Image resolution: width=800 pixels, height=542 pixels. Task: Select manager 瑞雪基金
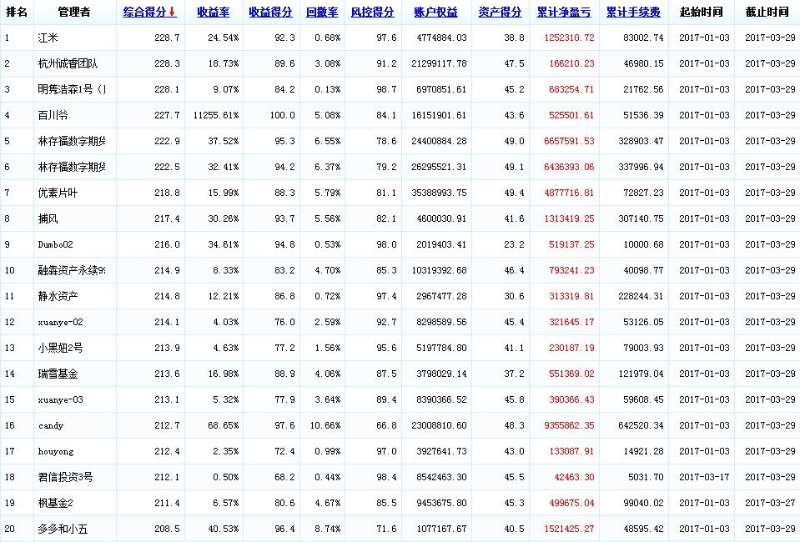point(58,374)
